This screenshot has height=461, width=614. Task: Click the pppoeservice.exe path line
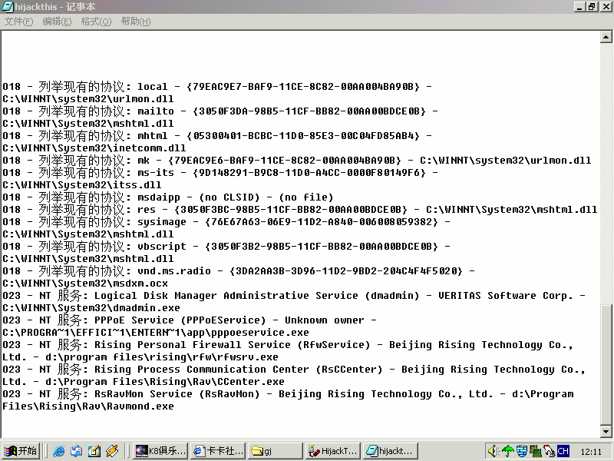pyautogui.click(x=156, y=333)
